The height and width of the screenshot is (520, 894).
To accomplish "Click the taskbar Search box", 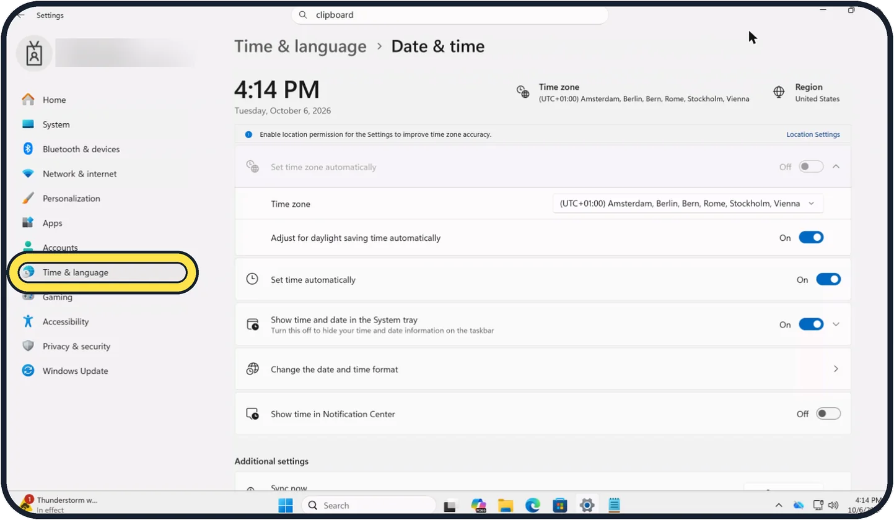I will tap(369, 505).
